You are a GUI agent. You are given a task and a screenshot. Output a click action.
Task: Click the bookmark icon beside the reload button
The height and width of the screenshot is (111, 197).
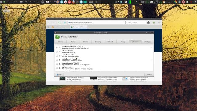click(65, 23)
